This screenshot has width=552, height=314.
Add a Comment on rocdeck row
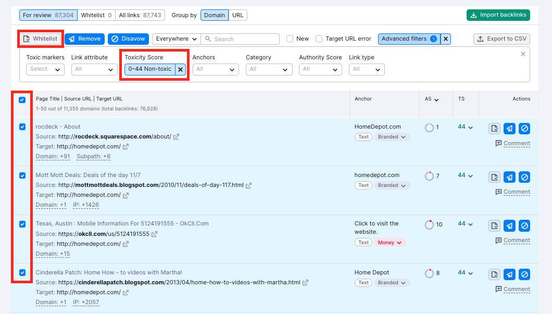point(512,143)
